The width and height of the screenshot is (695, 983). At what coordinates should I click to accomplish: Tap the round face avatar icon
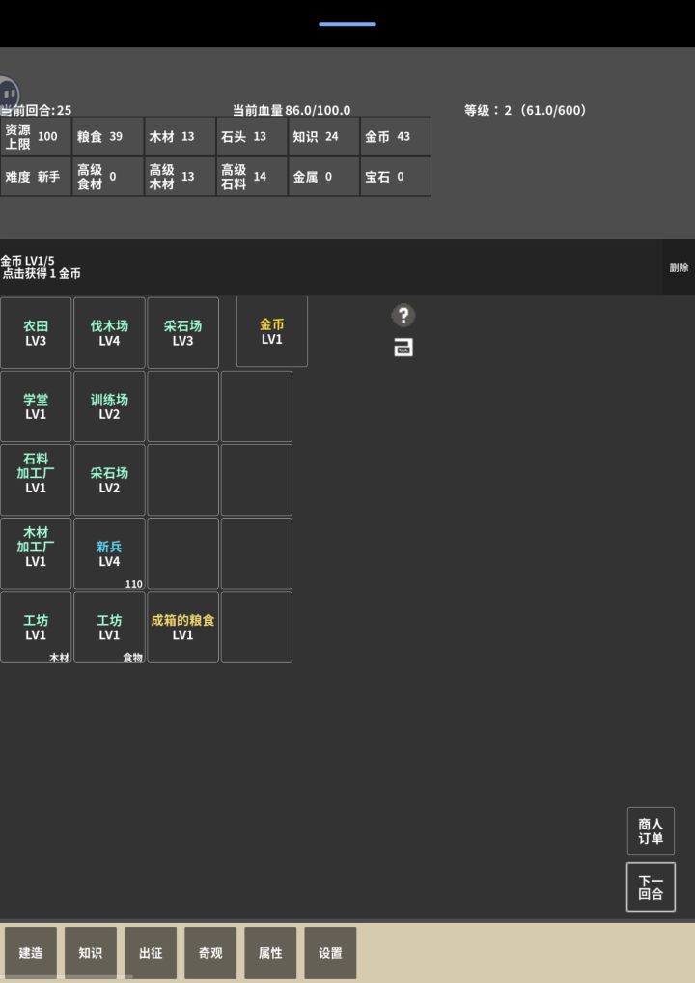click(x=9, y=95)
